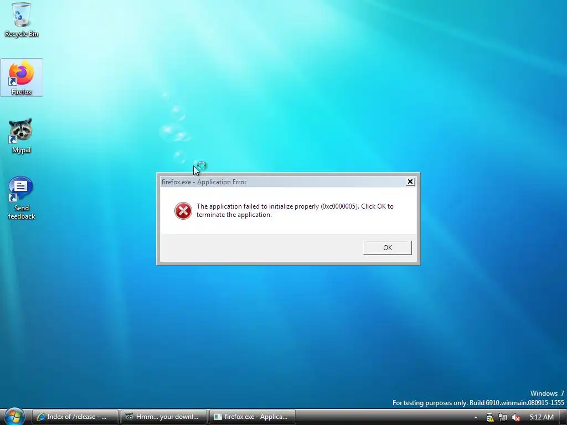
Task: Open the Windows Start orb
Action: click(x=14, y=416)
